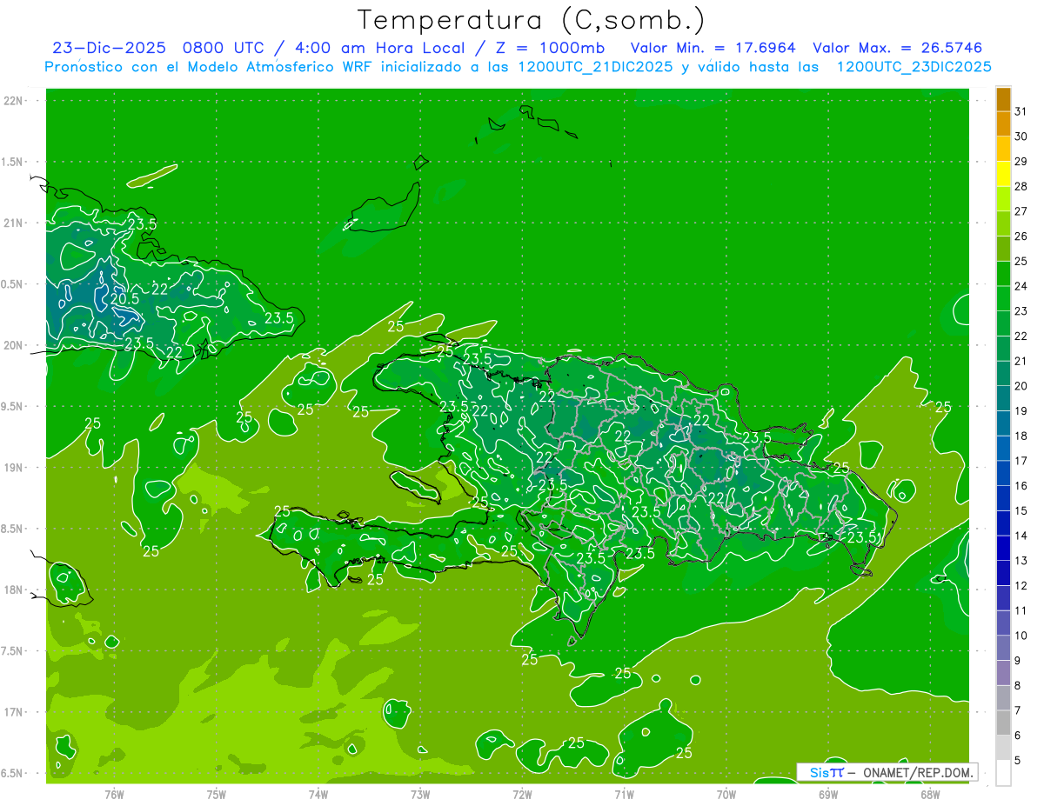Click the colorbar label "20"
The height and width of the screenshot is (806, 1044).
[x=1021, y=386]
